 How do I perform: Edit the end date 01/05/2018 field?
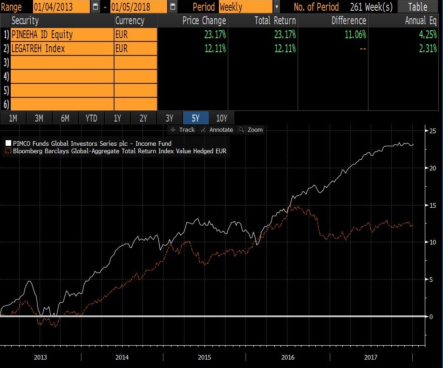tap(138, 7)
